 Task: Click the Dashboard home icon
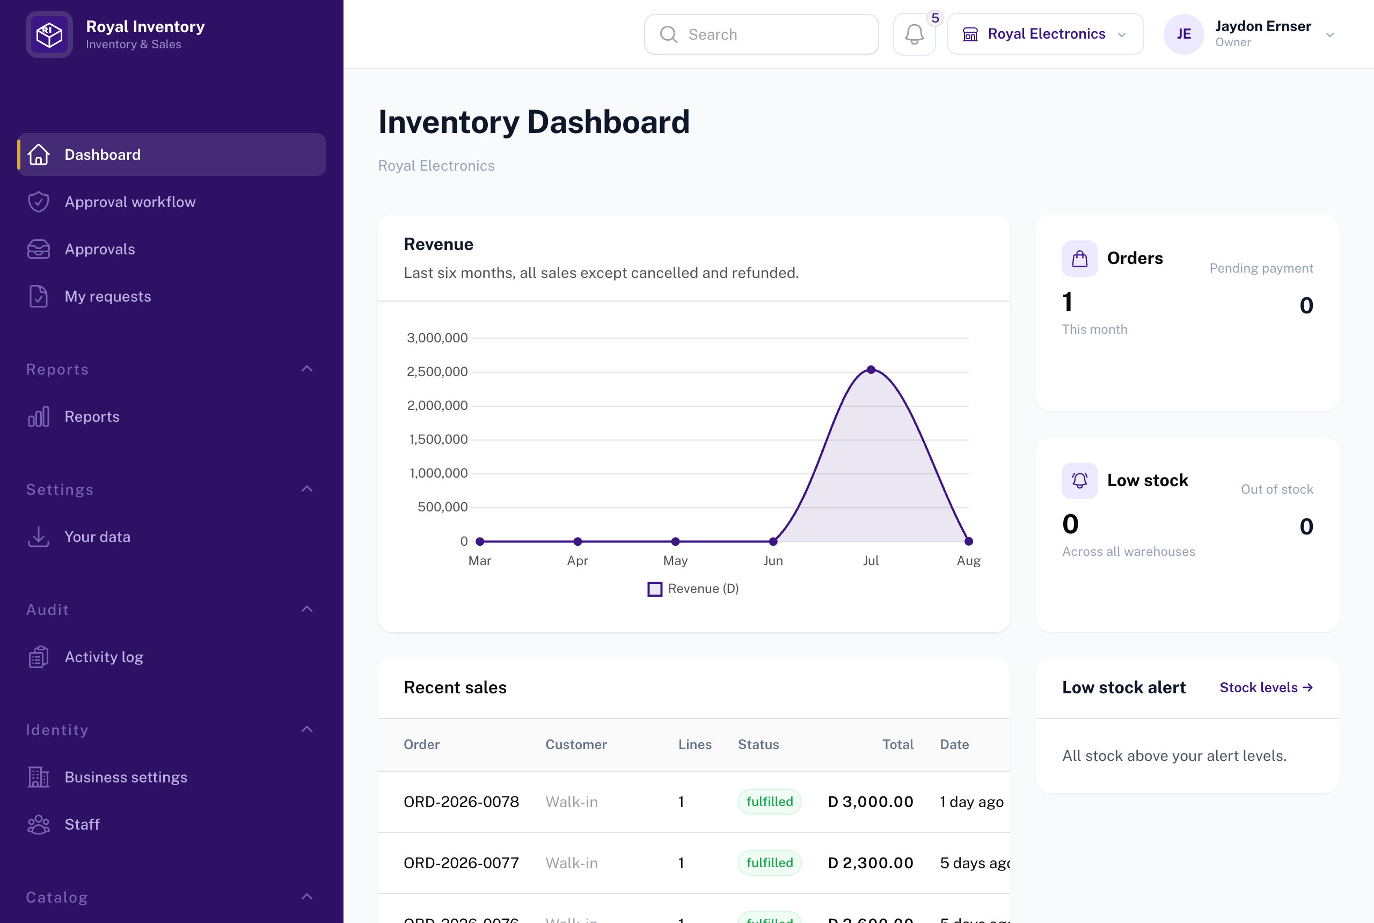point(39,155)
